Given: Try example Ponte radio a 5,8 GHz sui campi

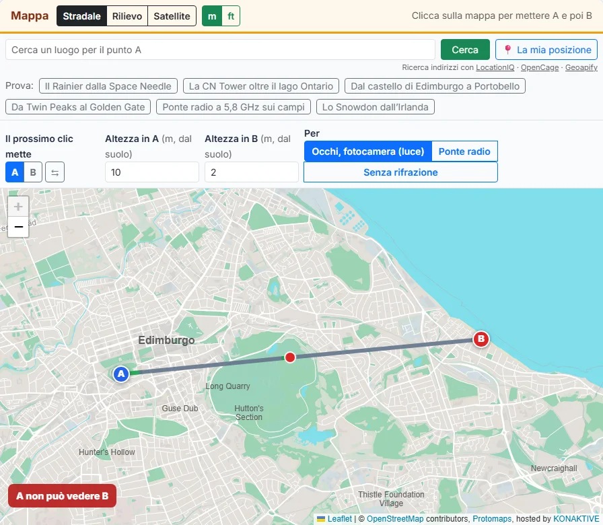Looking at the screenshot, I should [234, 107].
